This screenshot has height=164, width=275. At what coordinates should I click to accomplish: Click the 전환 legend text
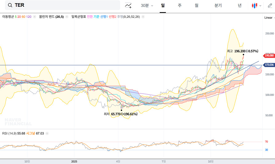90,17
